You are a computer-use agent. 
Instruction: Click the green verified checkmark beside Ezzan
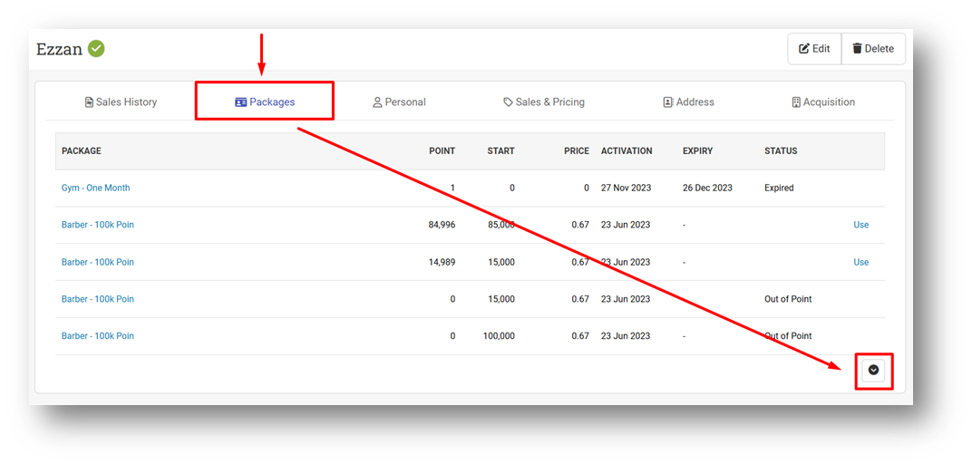pos(96,48)
